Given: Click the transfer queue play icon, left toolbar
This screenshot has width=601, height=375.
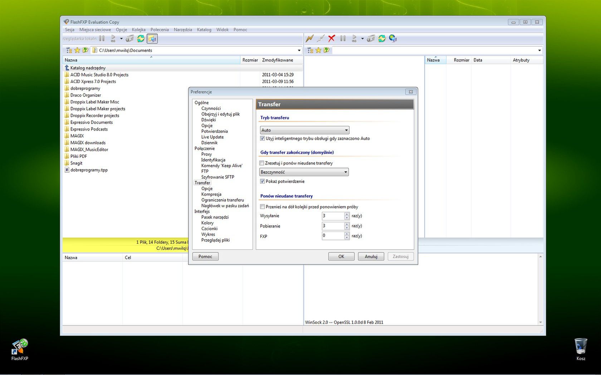Looking at the screenshot, I should [x=113, y=38].
